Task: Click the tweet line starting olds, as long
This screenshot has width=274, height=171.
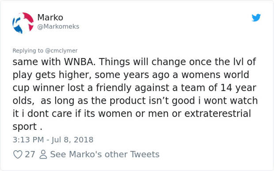Action: pyautogui.click(x=135, y=101)
